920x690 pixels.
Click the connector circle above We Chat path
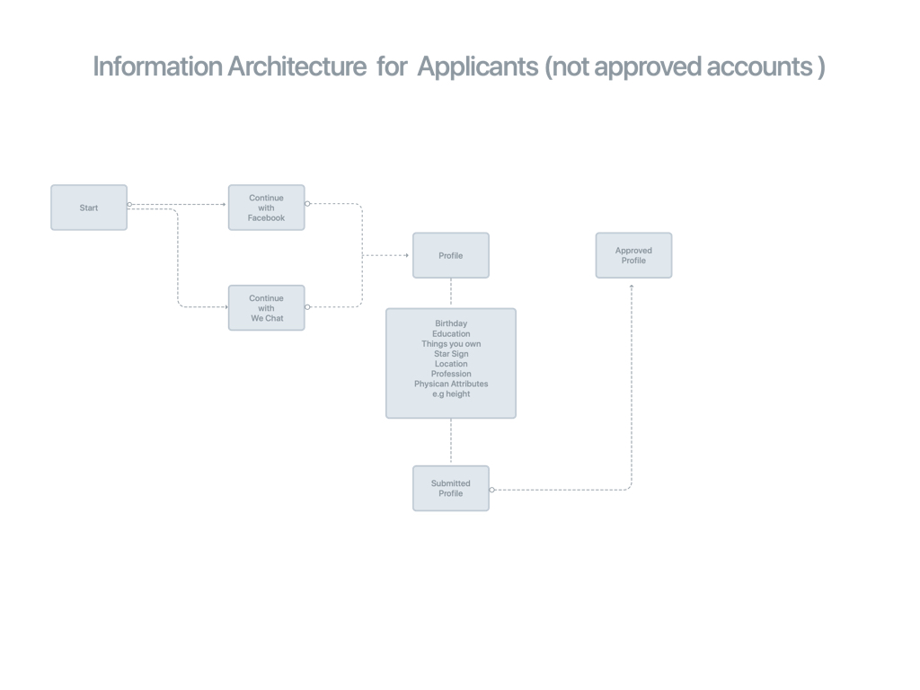308,203
